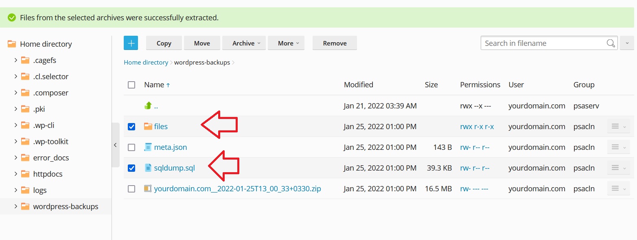
Task: Click the zip archive file icon
Action: tap(148, 189)
